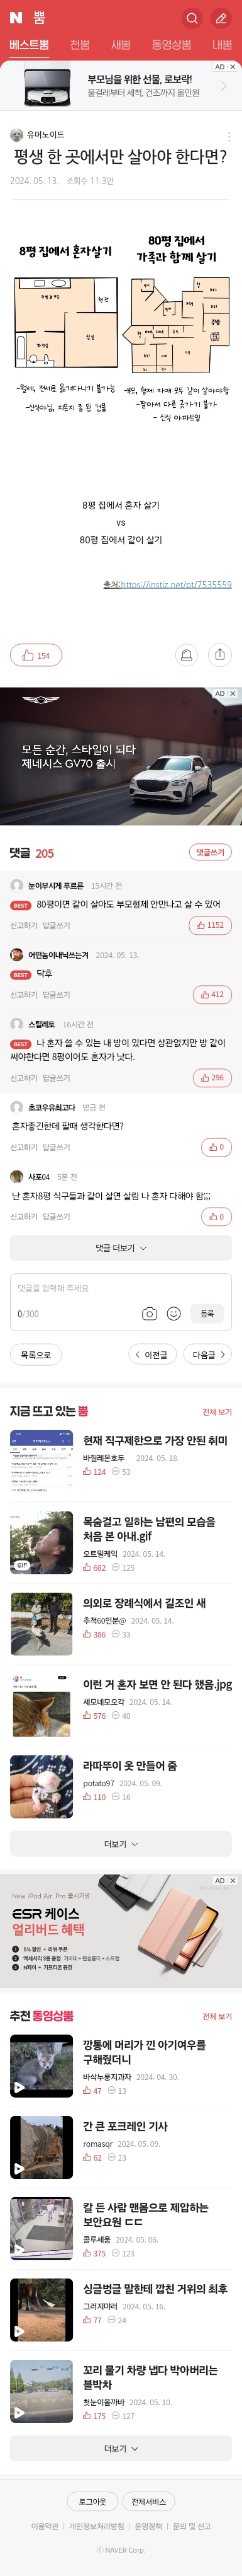Like the post with 154 thumbs-up
This screenshot has height=2576, width=242.
pyautogui.click(x=36, y=656)
